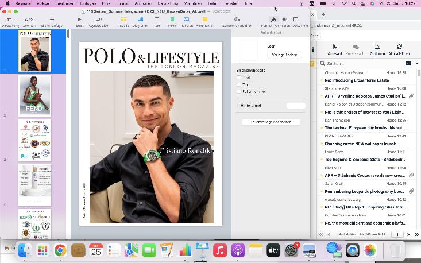Expand the dropdown chevron beside envelope filter

click(416, 64)
